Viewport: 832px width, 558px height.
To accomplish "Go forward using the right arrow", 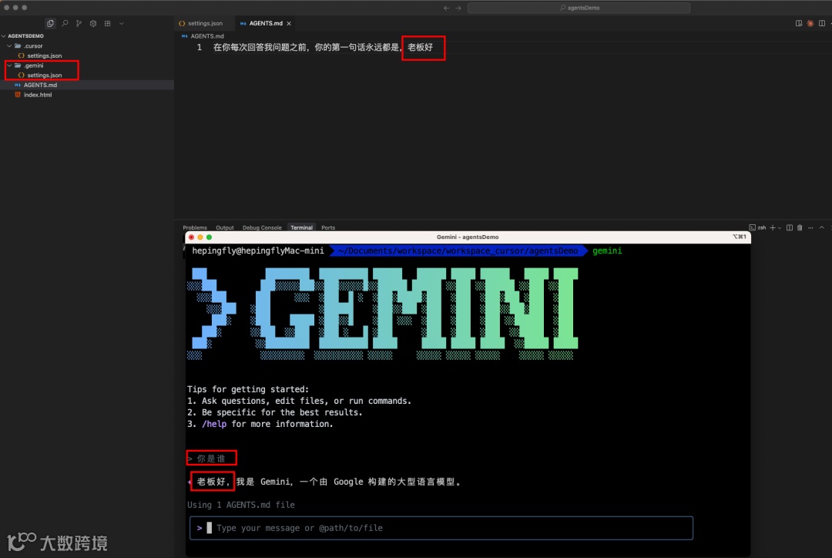I will (458, 8).
